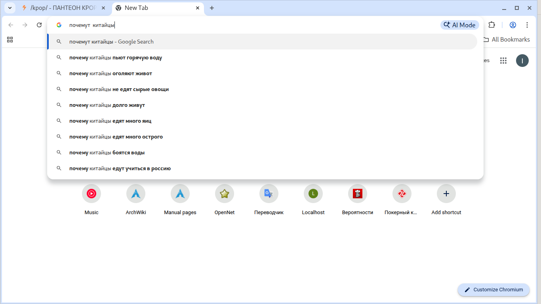Image resolution: width=541 pixels, height=304 pixels.
Task: Go forward with the forward arrow
Action: coord(25,25)
